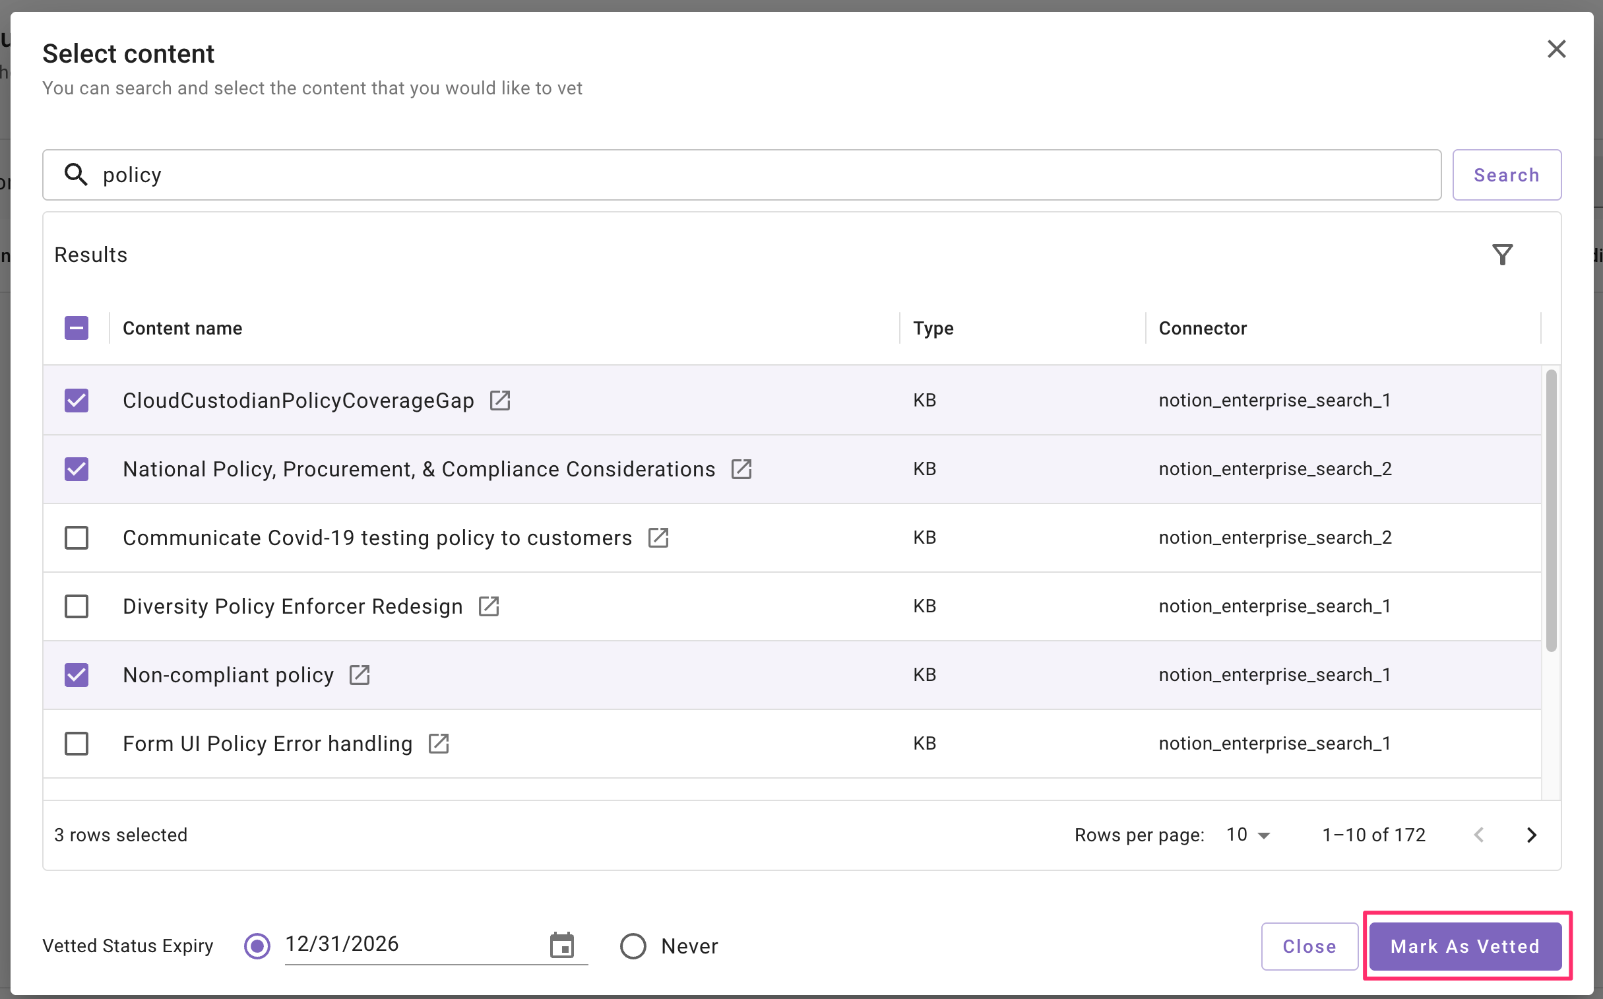Open Non-compliant policy external link icon

coord(360,675)
